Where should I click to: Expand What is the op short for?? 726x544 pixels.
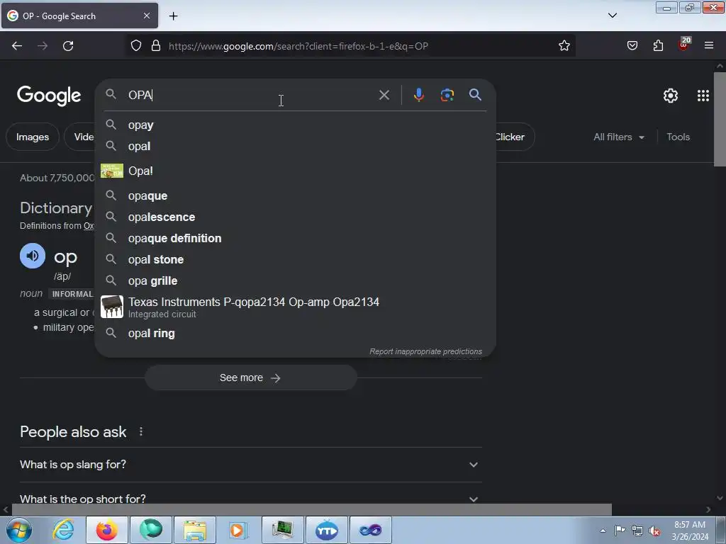click(250, 499)
